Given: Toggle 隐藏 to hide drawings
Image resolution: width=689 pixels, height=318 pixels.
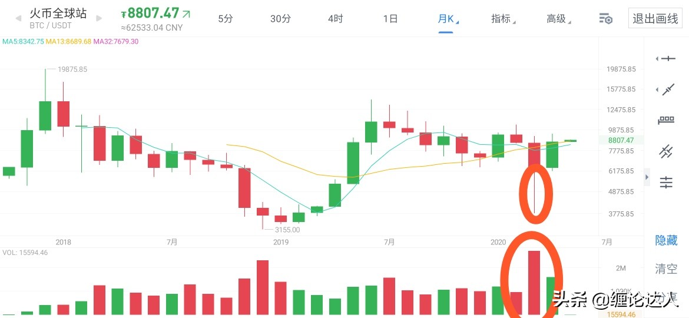Looking at the screenshot, I should tap(666, 240).
